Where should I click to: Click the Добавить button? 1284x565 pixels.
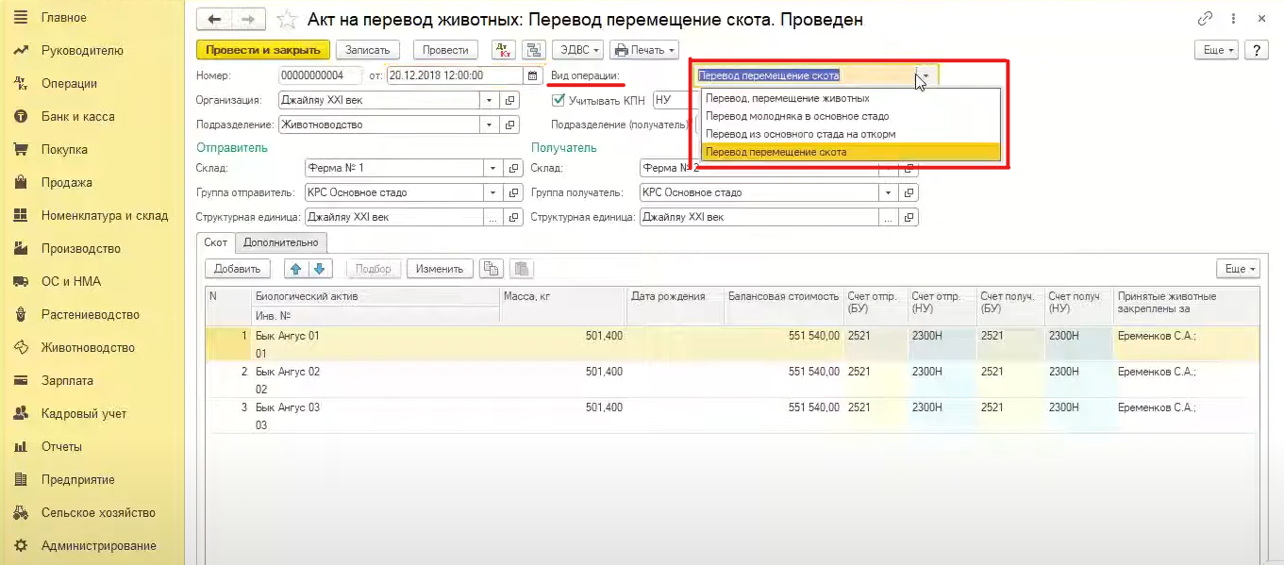click(237, 269)
